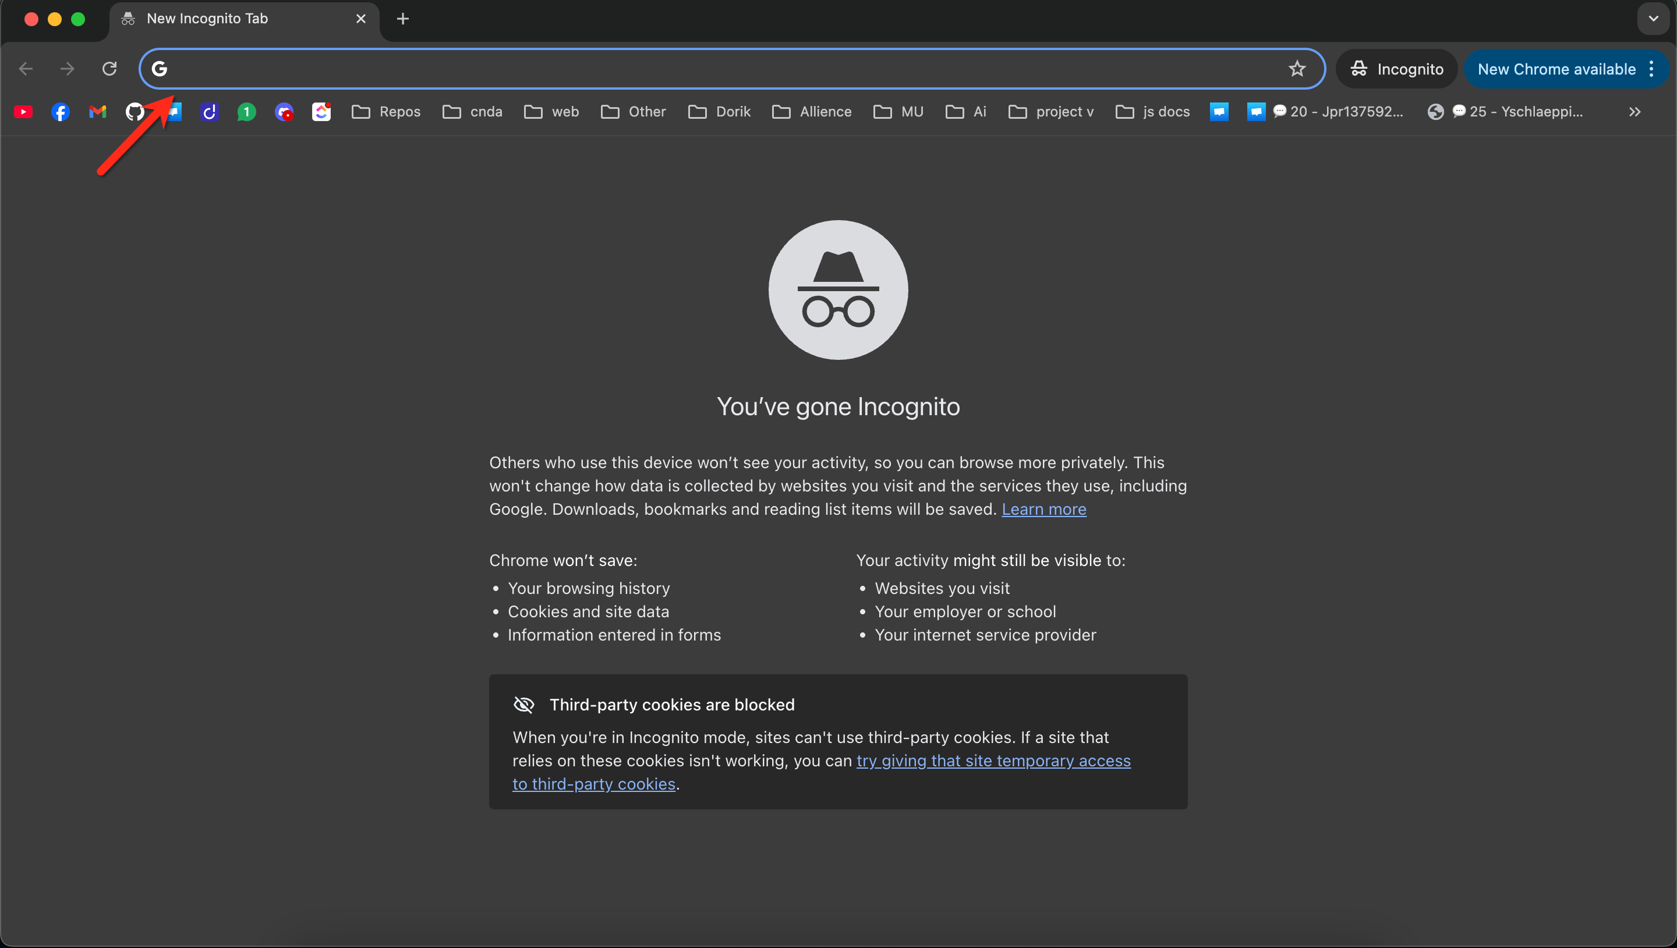Click the Incognito profile button
This screenshot has width=1677, height=948.
pos(1396,69)
